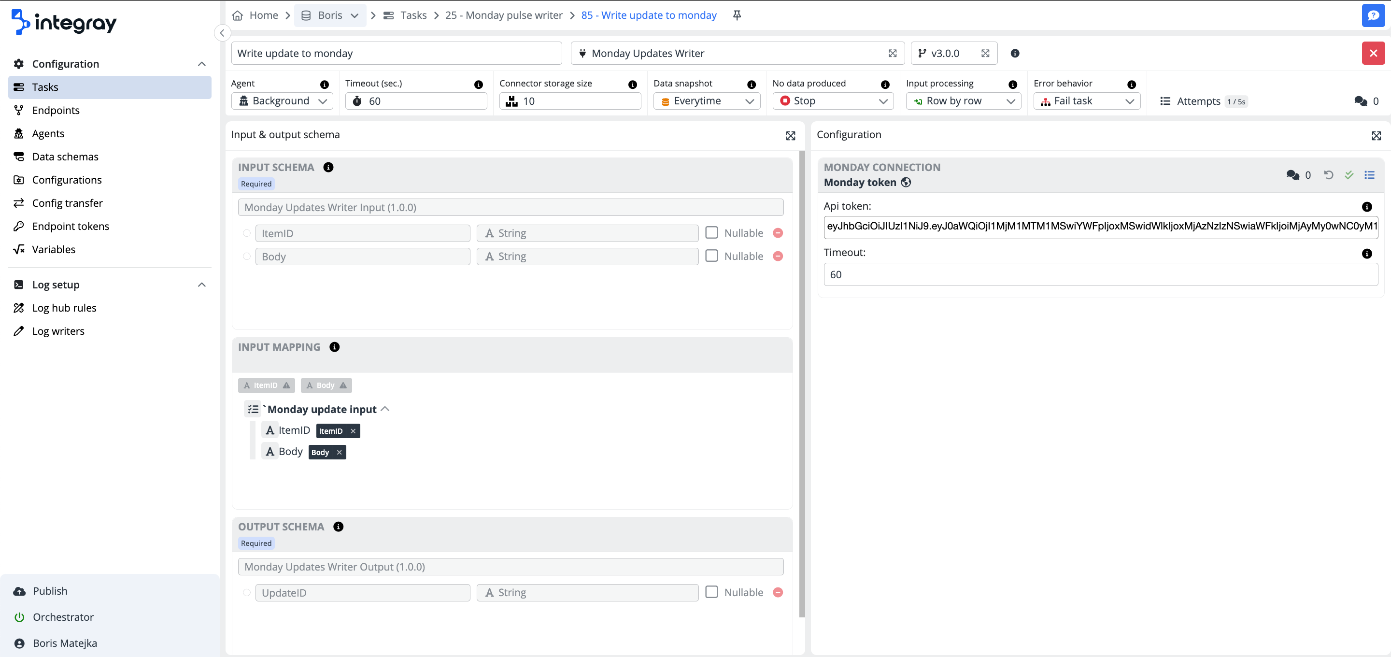
Task: Click the Publish button
Action: pyautogui.click(x=50, y=590)
